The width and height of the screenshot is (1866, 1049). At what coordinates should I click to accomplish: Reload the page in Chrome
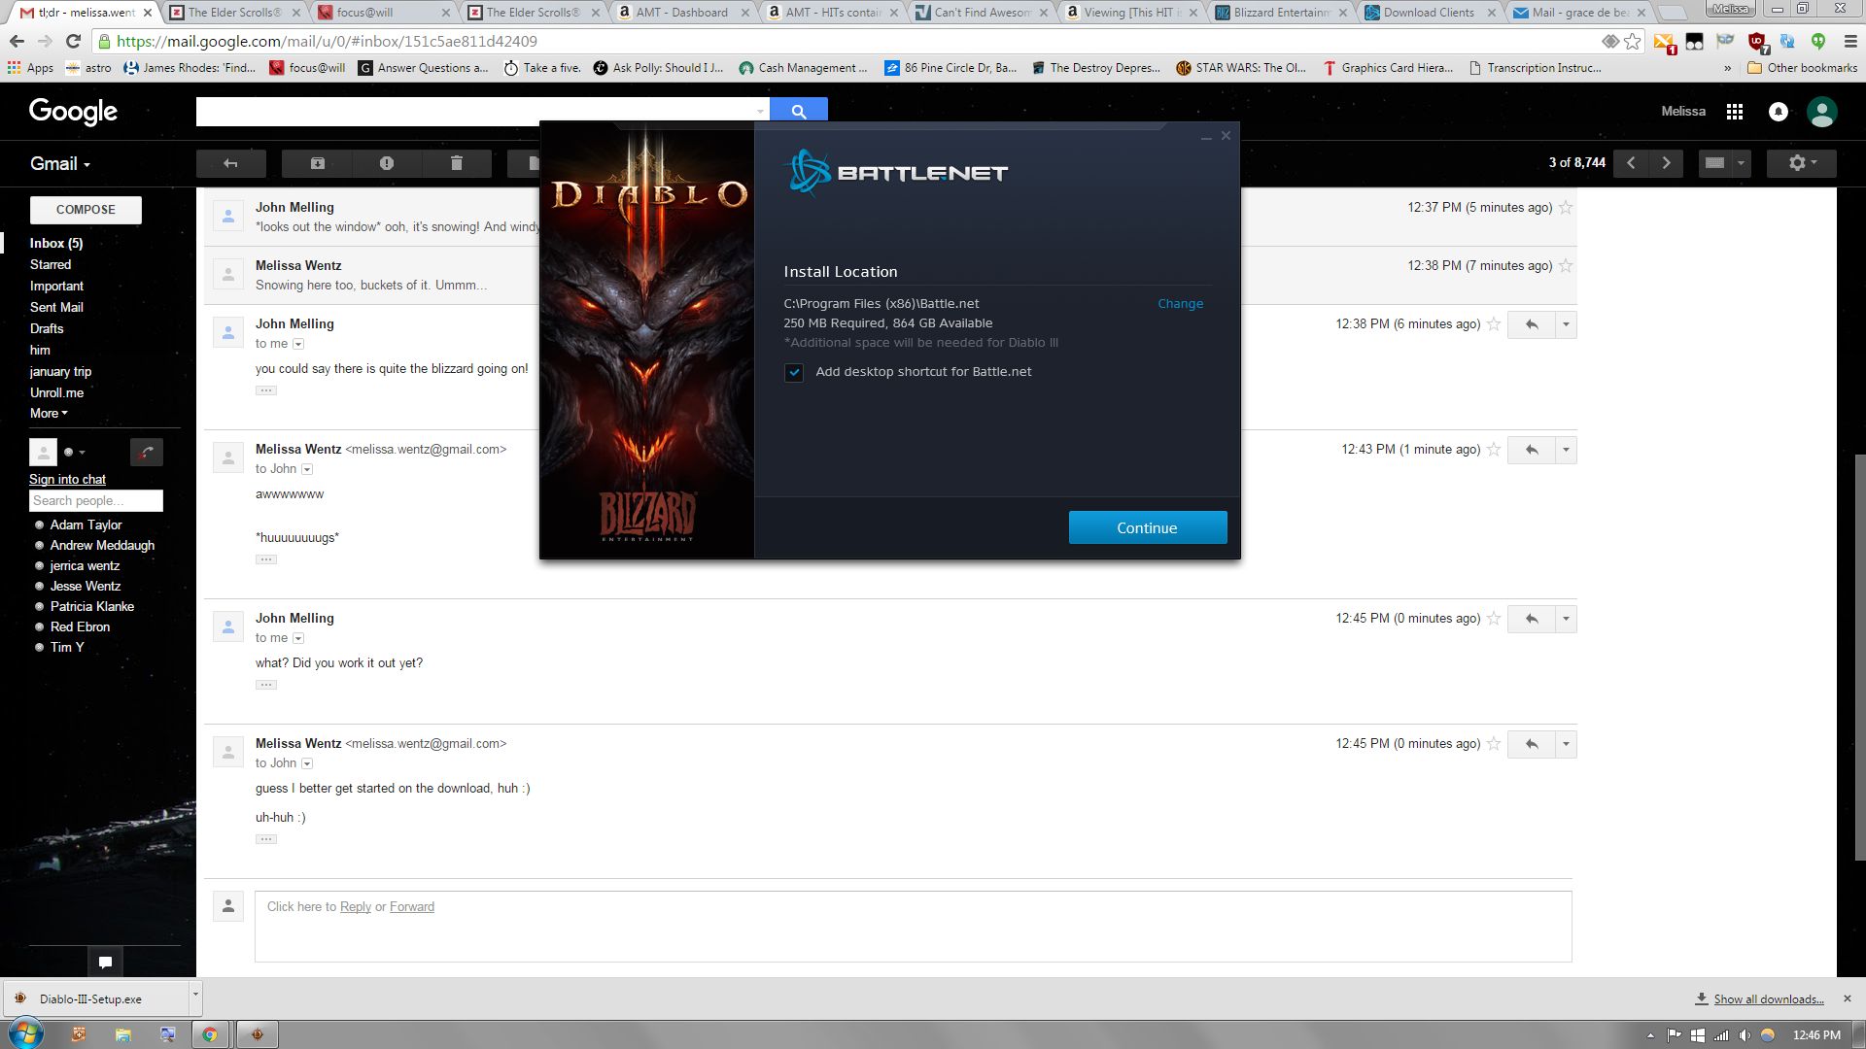(x=73, y=42)
